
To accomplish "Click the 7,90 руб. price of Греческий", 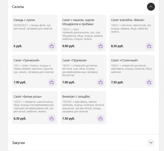I will coord(20,82).
